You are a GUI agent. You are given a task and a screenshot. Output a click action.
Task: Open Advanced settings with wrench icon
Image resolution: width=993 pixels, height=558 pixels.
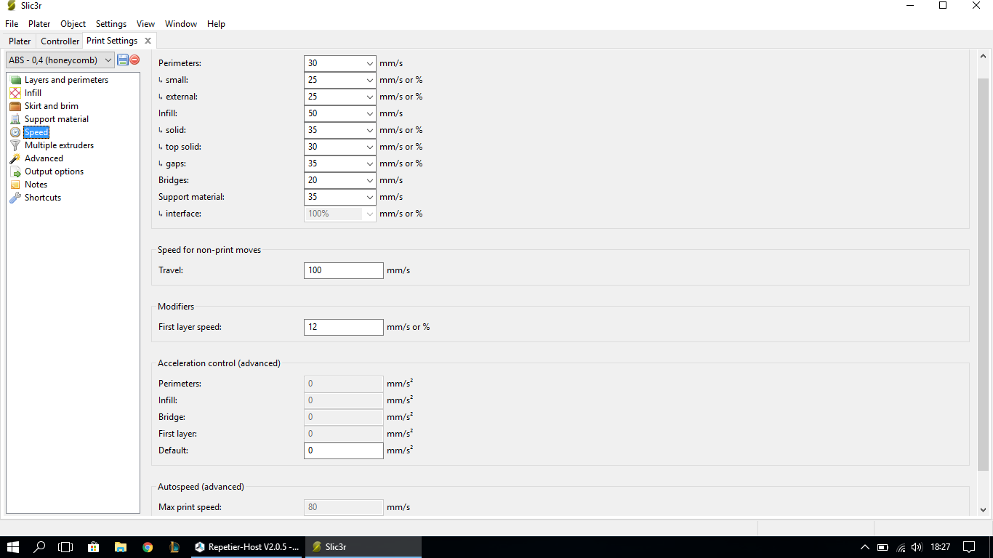(x=15, y=158)
